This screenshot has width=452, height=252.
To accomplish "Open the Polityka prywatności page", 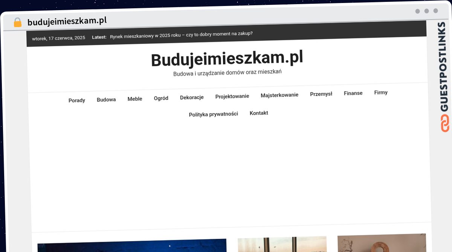I will (214, 114).
